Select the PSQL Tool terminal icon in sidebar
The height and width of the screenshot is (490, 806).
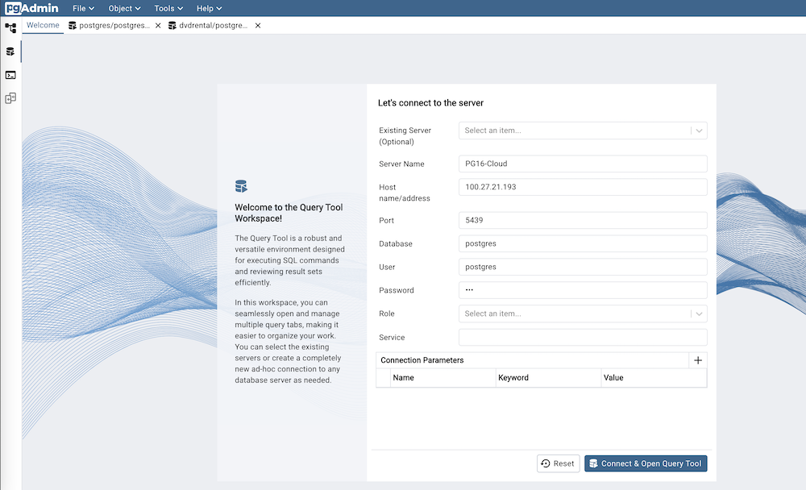[x=10, y=75]
